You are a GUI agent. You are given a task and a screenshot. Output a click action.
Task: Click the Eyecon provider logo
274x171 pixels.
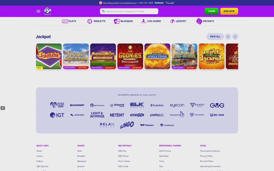(x=177, y=105)
